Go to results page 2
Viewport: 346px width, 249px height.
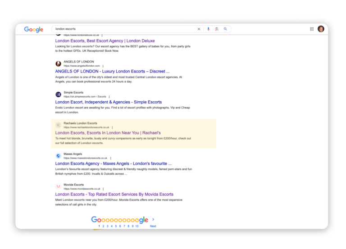(x=103, y=226)
